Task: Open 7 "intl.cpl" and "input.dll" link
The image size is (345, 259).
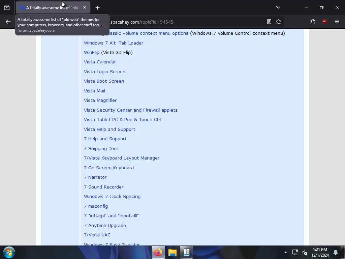Action: pos(111,215)
